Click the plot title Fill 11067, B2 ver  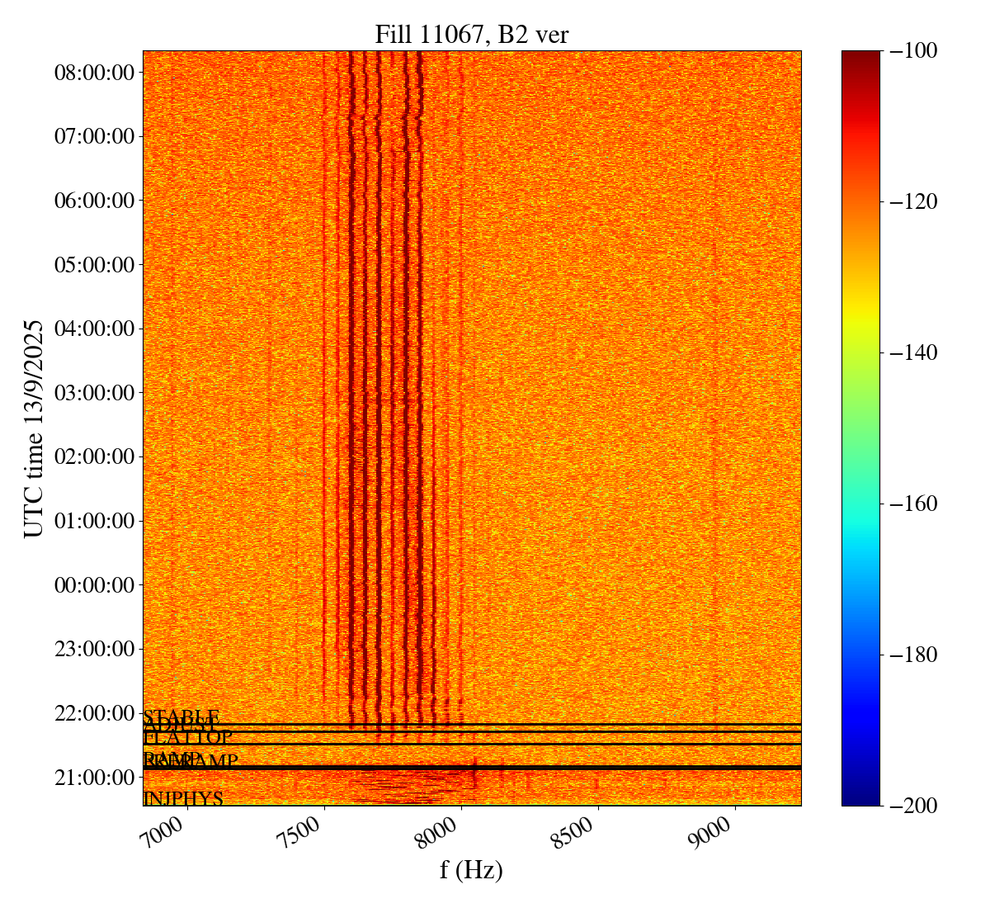[x=471, y=34]
